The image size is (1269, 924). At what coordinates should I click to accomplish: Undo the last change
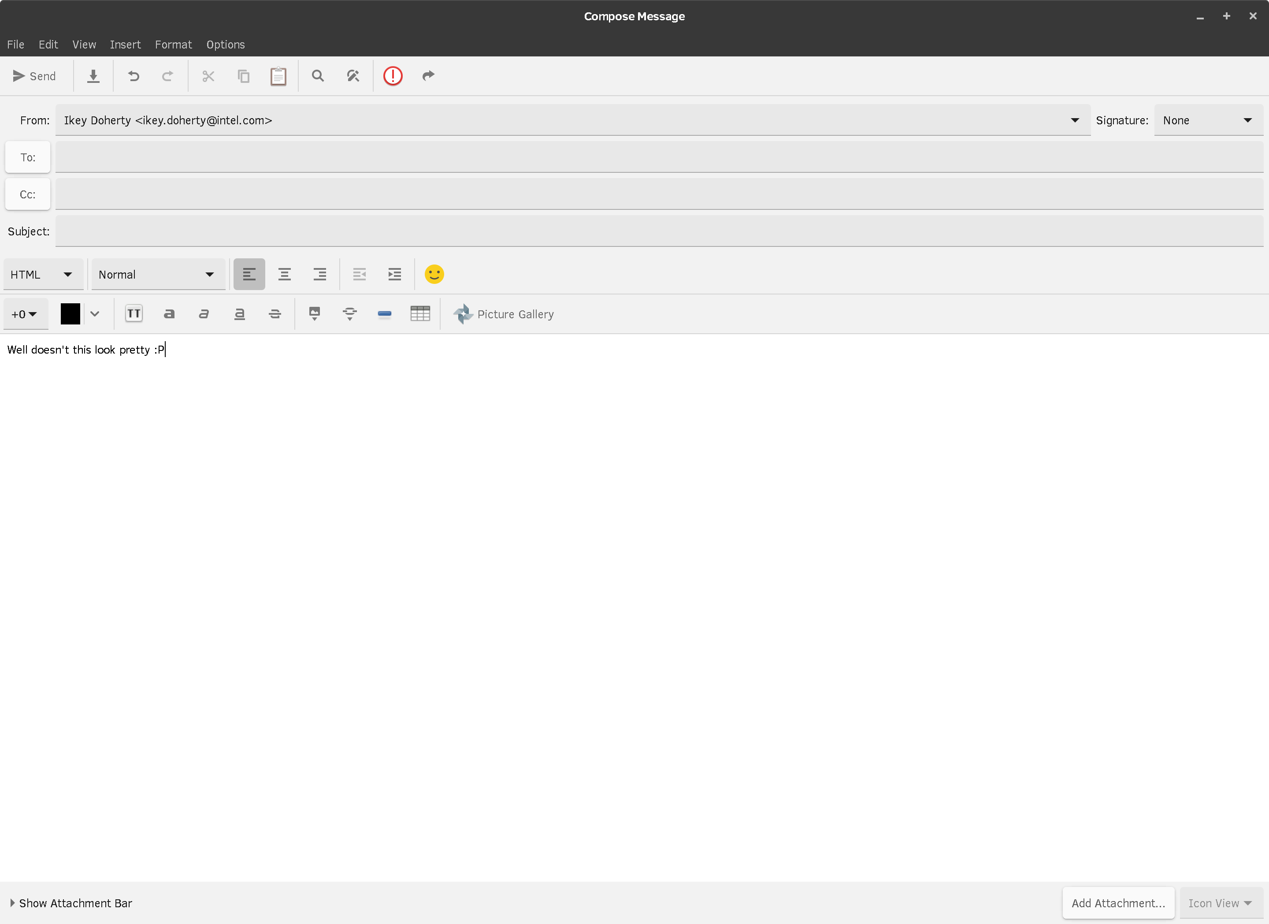[133, 76]
